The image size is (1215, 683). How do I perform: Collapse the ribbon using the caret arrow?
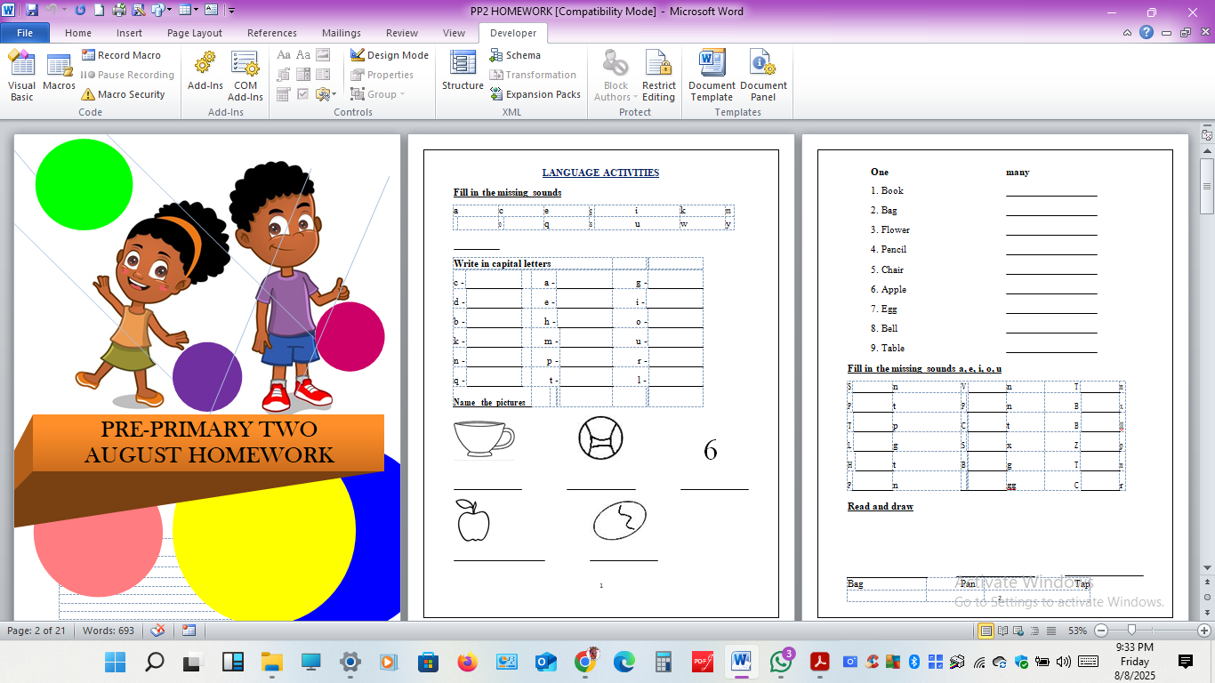[1128, 33]
